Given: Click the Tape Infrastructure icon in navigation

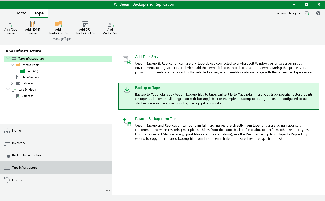Looking at the screenshot, I should [7, 168].
